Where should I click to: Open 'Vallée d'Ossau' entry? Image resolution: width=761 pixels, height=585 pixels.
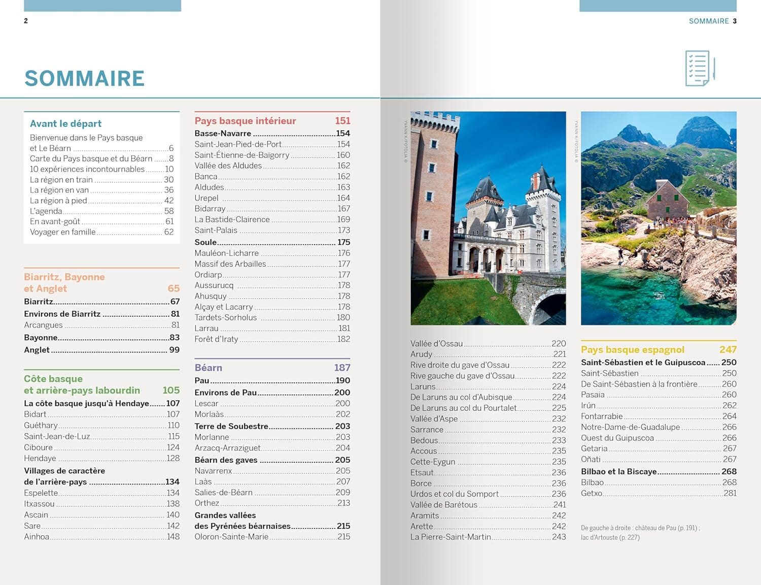(x=437, y=343)
